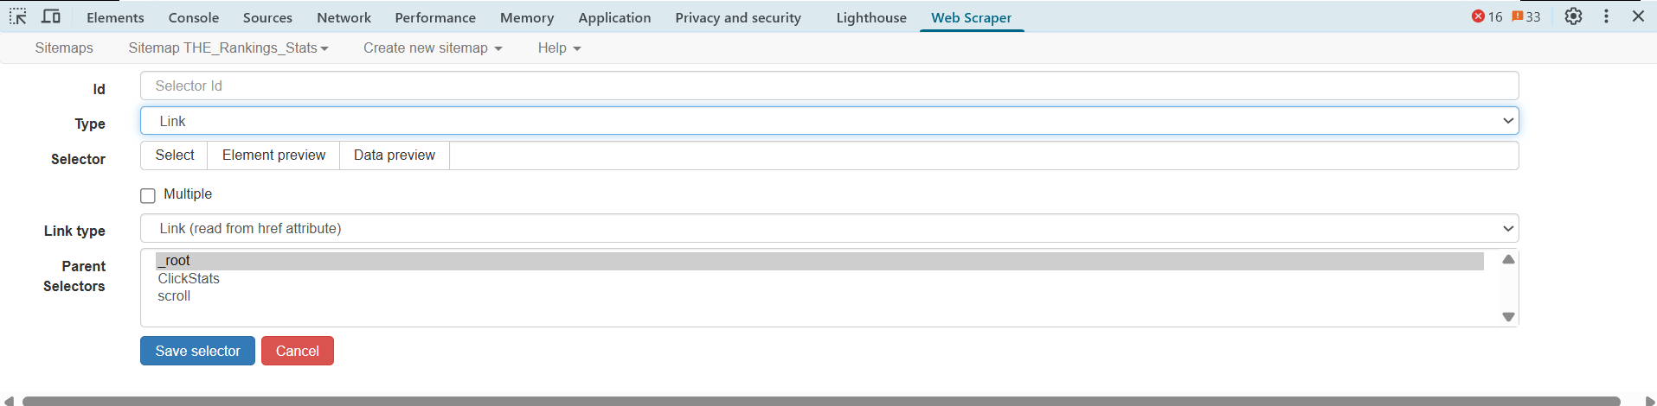Click the red errors count indicator
The height and width of the screenshot is (406, 1657).
[x=1487, y=16]
